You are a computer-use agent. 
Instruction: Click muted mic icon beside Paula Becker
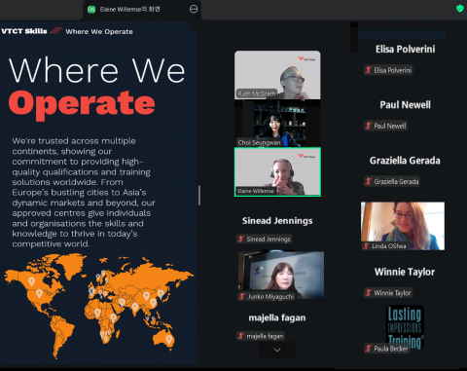pos(369,349)
